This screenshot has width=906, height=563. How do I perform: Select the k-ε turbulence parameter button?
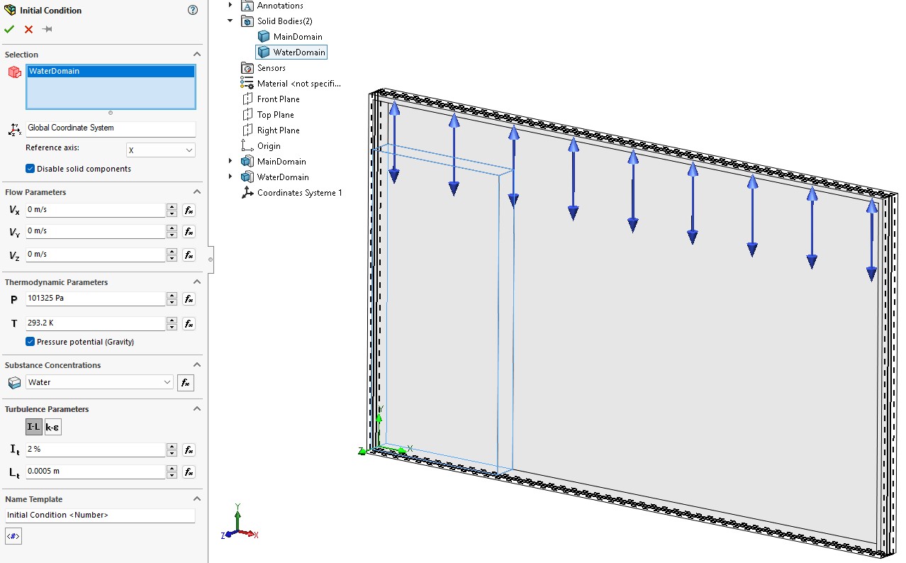pos(53,427)
